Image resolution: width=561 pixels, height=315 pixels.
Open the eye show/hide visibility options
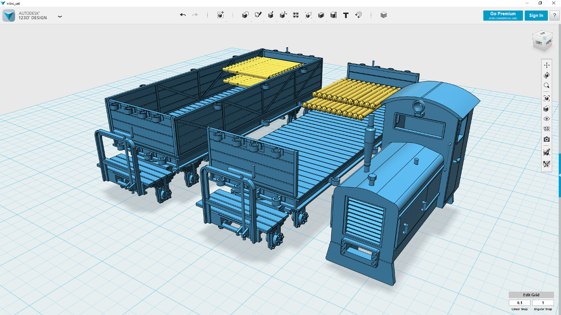547,119
